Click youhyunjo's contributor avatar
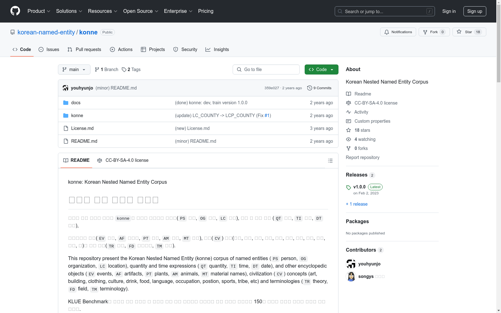 [351, 264]
